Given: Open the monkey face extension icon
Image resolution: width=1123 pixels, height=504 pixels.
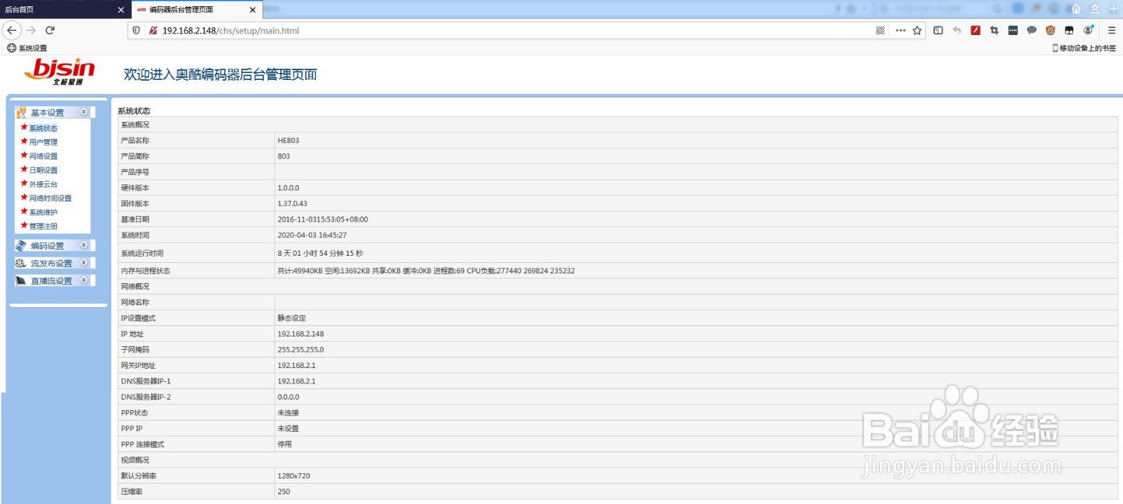Looking at the screenshot, I should tap(1050, 30).
